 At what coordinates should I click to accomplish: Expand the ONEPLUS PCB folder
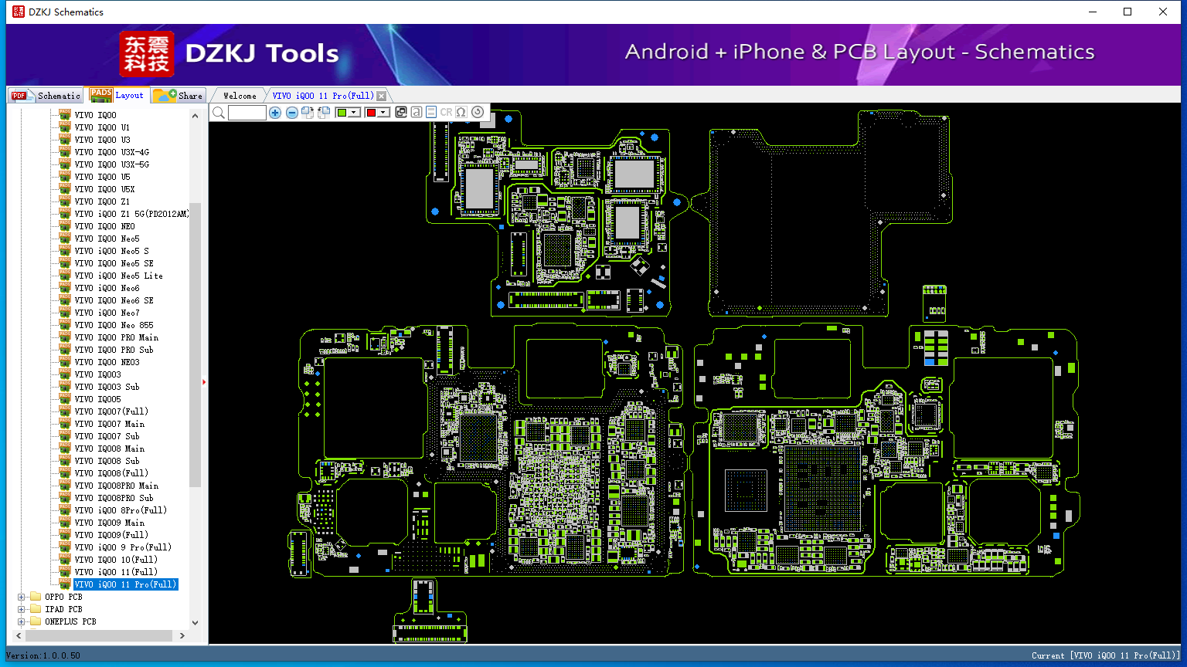coord(22,621)
